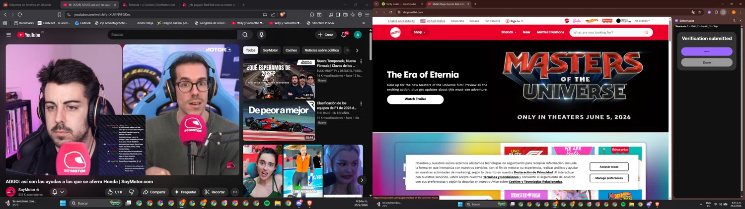Dislike the SoyMotor video

(132, 192)
